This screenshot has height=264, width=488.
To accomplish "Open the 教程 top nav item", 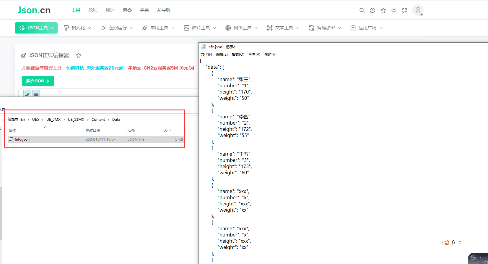I will point(93,10).
